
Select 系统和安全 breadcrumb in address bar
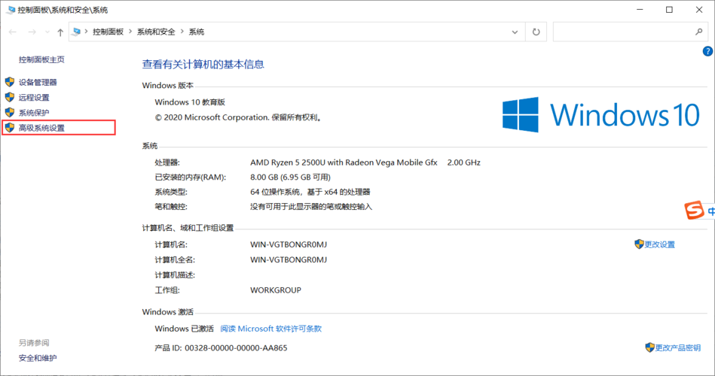156,32
